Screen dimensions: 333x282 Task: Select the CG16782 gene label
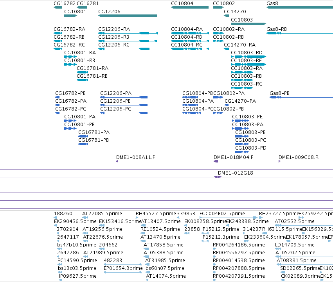coord(65,4)
